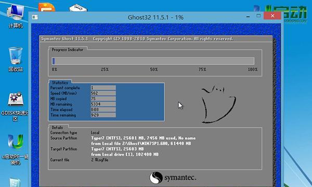This screenshot has height=187, width=312.
Task: Click the Speed (MB/min) value 562
Action: click(103, 93)
